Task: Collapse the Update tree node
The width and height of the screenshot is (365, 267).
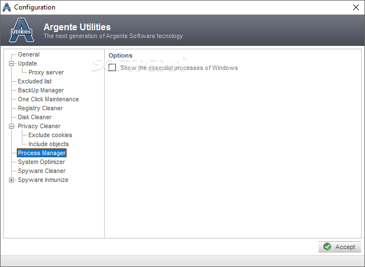Action: (x=11, y=64)
